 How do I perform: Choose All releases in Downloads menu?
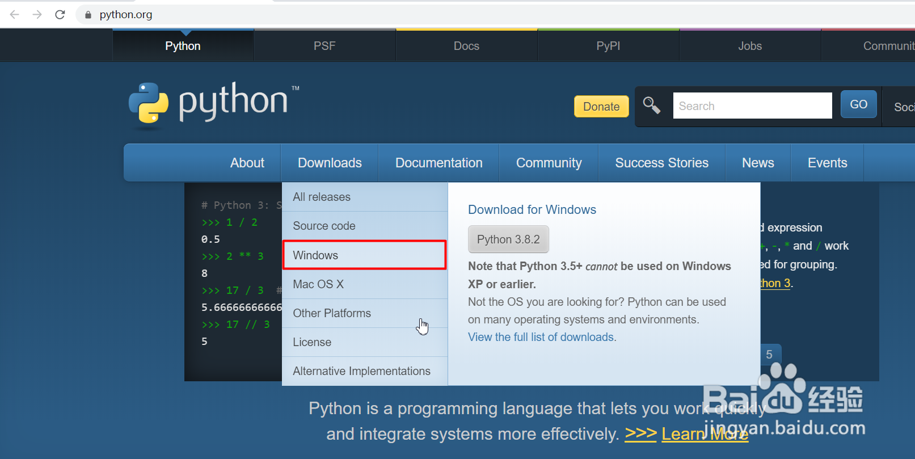(365, 197)
